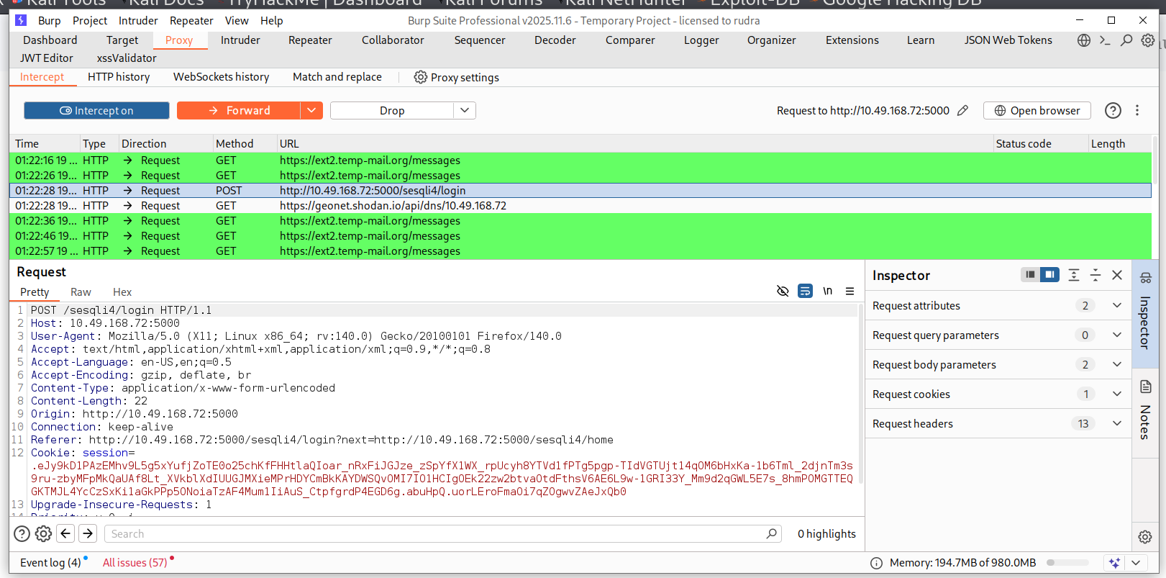1166x578 pixels.
Task: Open All issues (57)
Action: point(135,562)
